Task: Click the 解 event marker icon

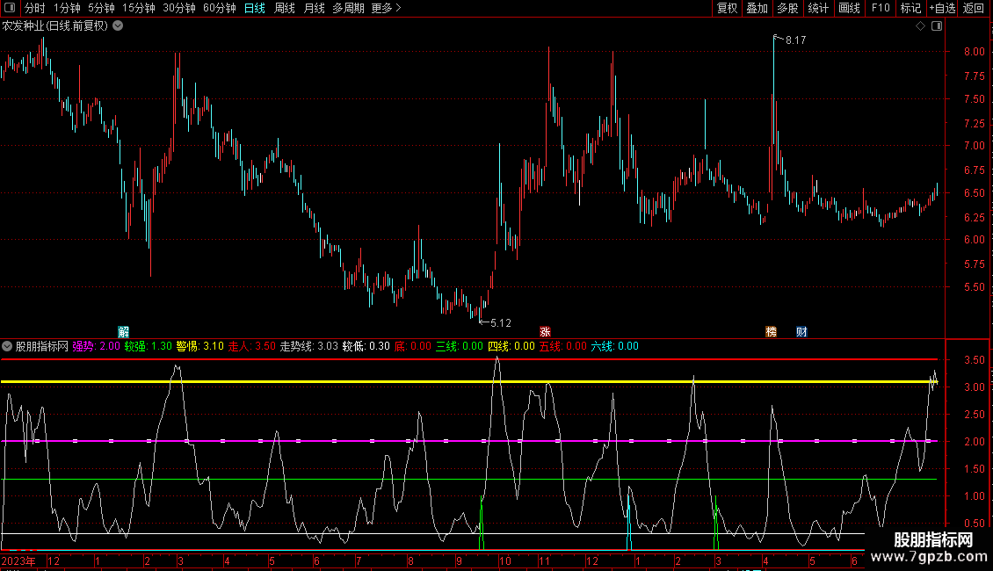Action: (123, 331)
